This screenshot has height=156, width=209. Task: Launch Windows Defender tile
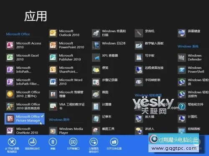[x=190, y=58]
